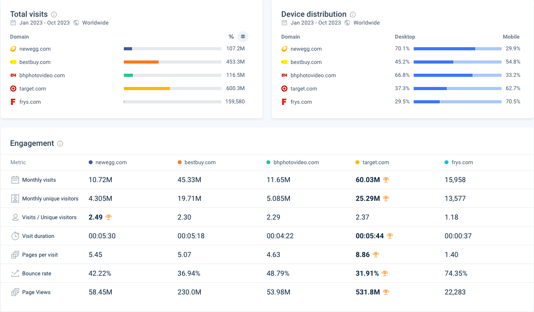Image resolution: width=534 pixels, height=312 pixels.
Task: Click newegg favicon in Device distribution list
Action: [x=284, y=49]
